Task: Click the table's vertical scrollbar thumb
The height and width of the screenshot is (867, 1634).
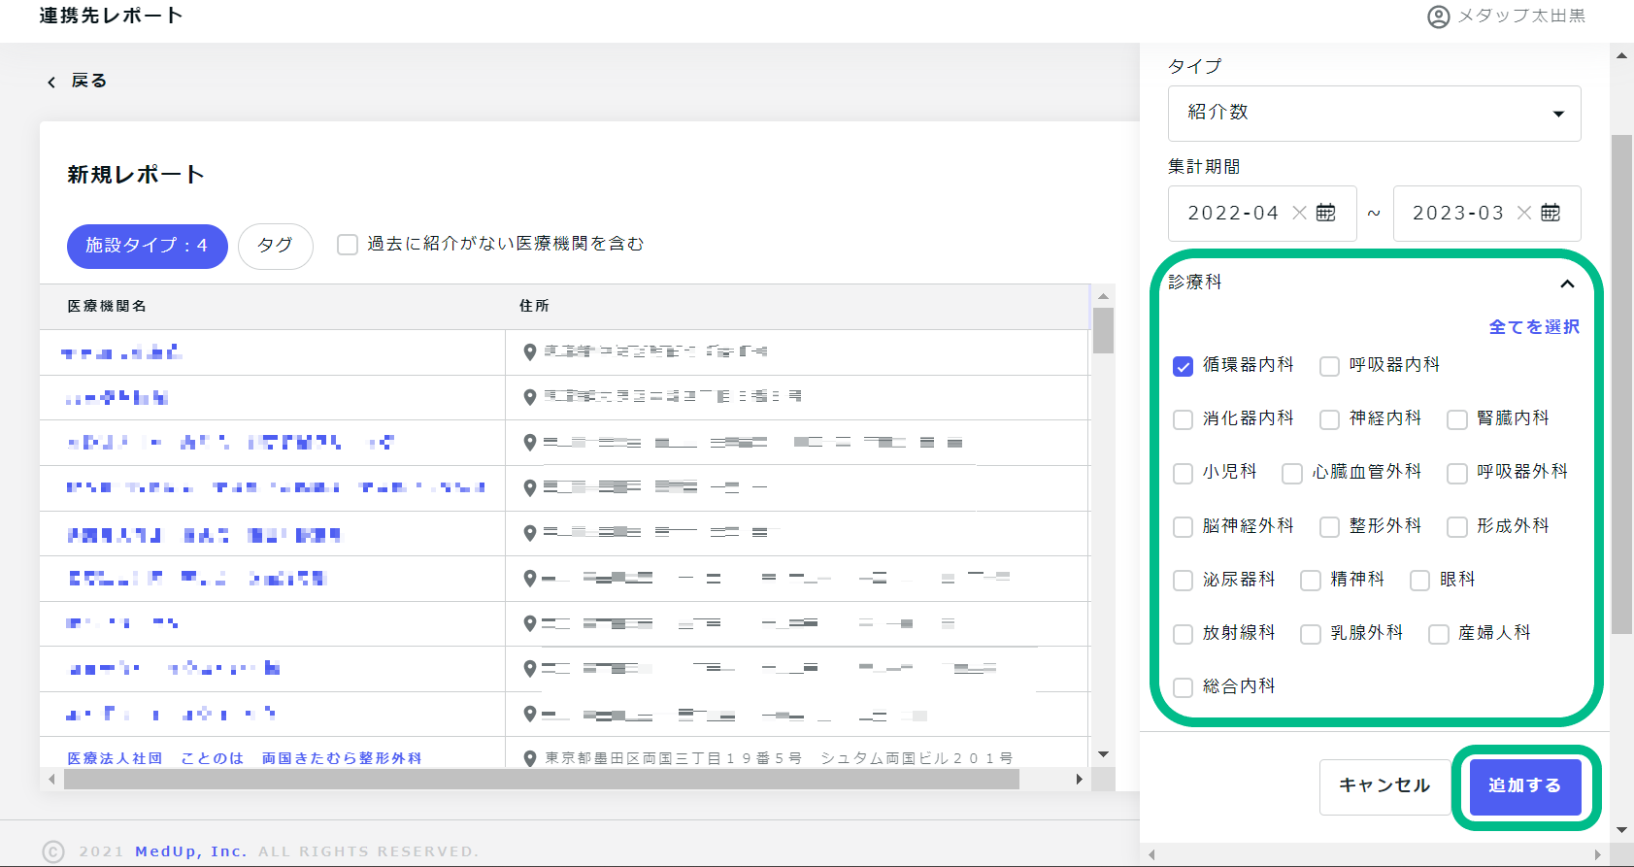Action: coord(1103,330)
